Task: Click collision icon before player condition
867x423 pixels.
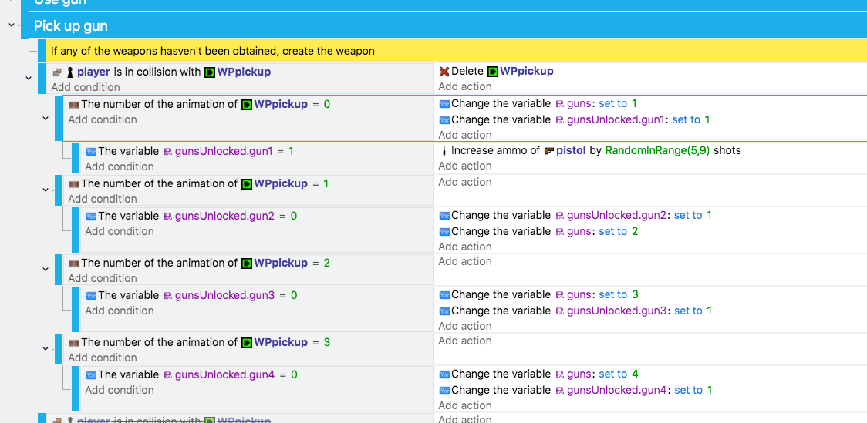Action: tap(56, 72)
